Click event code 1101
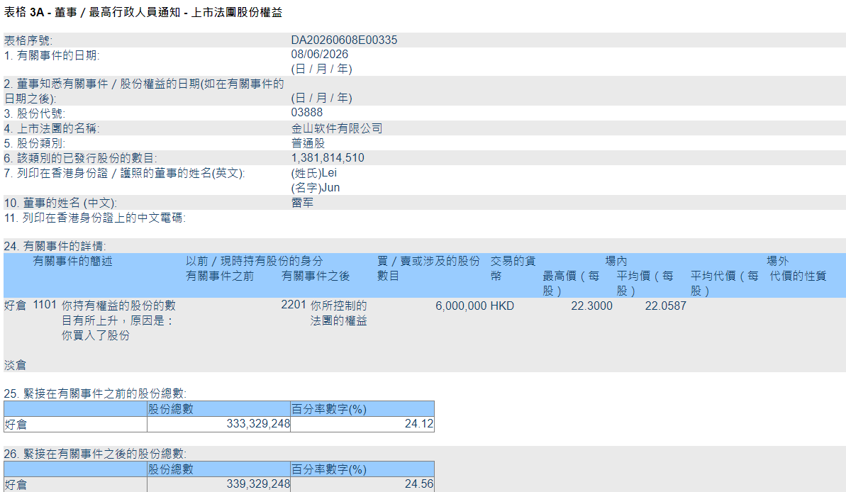This screenshot has height=492, width=846. (x=45, y=305)
